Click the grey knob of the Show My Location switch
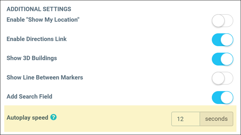 [x=218, y=21]
